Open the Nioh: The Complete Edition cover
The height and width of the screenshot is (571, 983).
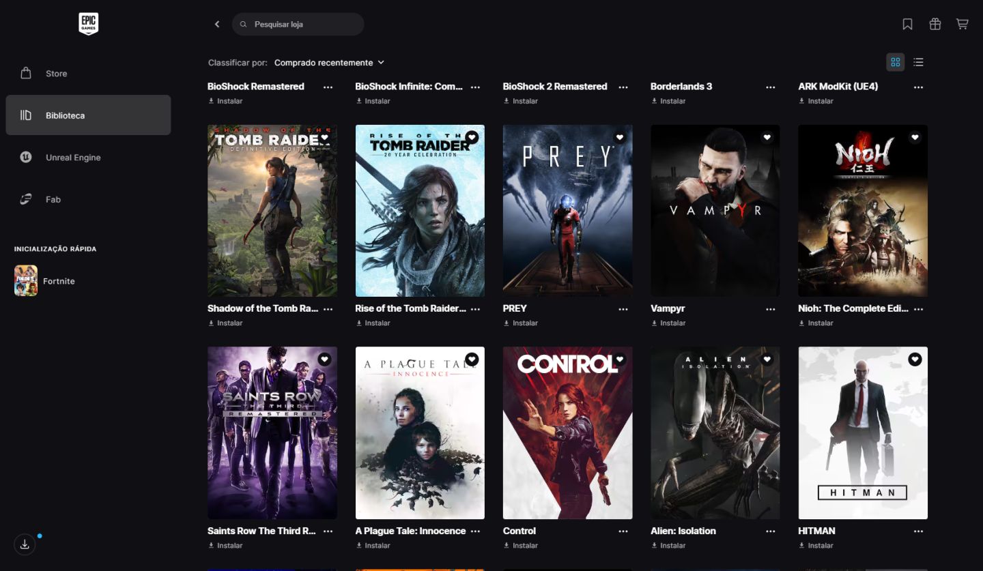click(863, 211)
